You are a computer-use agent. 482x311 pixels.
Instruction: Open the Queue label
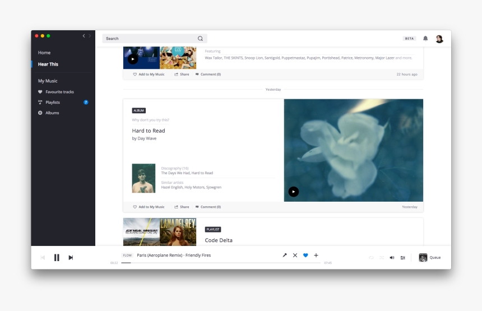pyautogui.click(x=435, y=258)
